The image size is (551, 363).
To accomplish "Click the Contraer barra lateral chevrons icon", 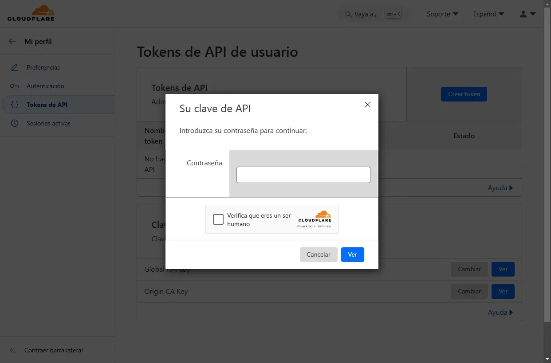I will (x=12, y=350).
